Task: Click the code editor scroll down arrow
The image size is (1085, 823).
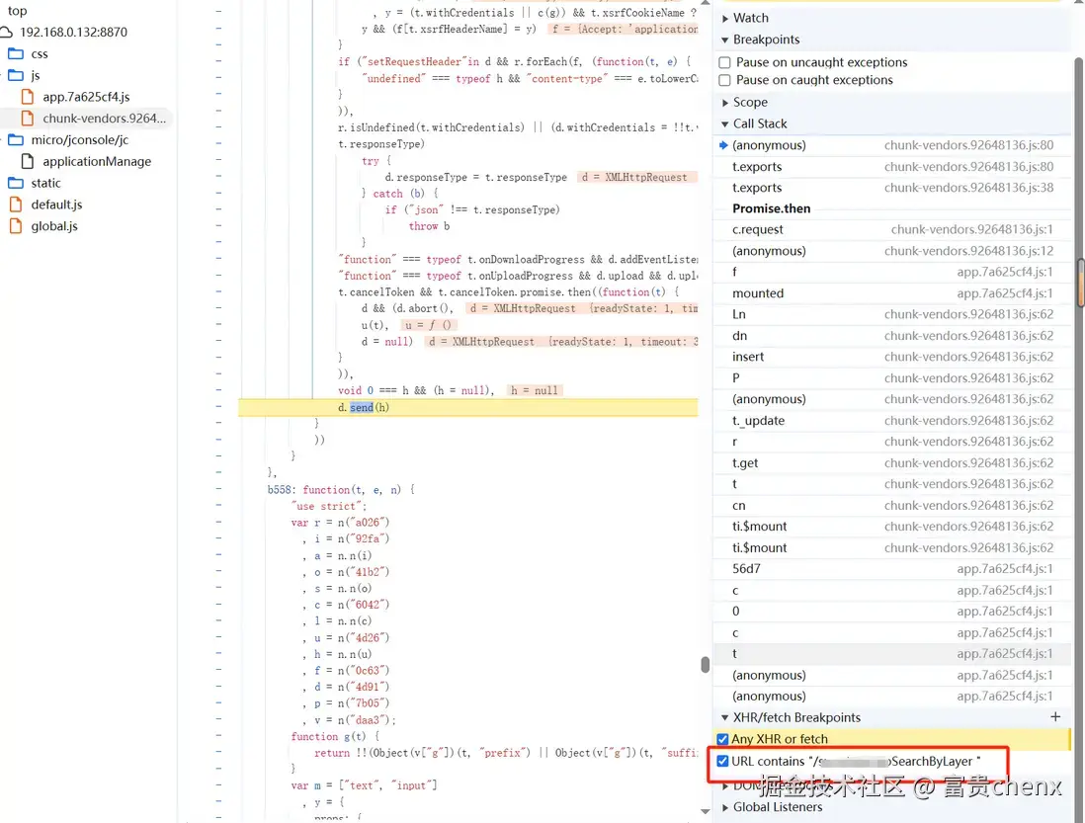Action: coord(706,811)
